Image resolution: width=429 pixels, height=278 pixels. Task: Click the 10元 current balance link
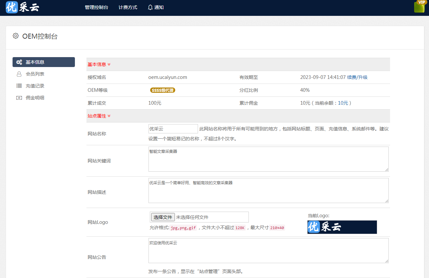tap(343, 103)
